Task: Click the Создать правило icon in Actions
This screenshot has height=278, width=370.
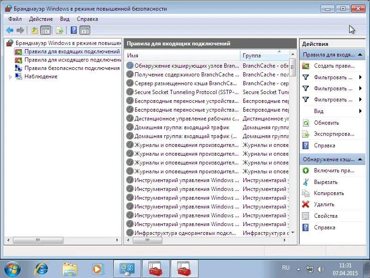Action: [306, 66]
